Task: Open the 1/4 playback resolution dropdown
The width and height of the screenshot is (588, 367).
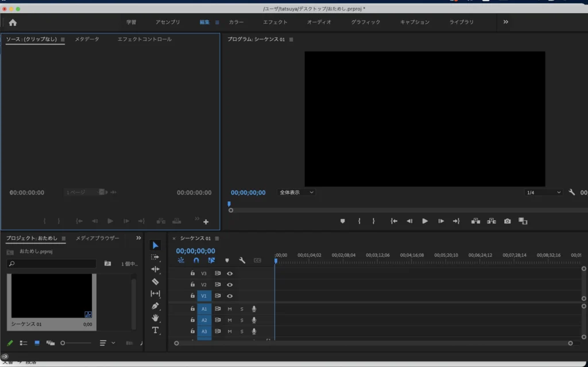Action: [x=543, y=193]
